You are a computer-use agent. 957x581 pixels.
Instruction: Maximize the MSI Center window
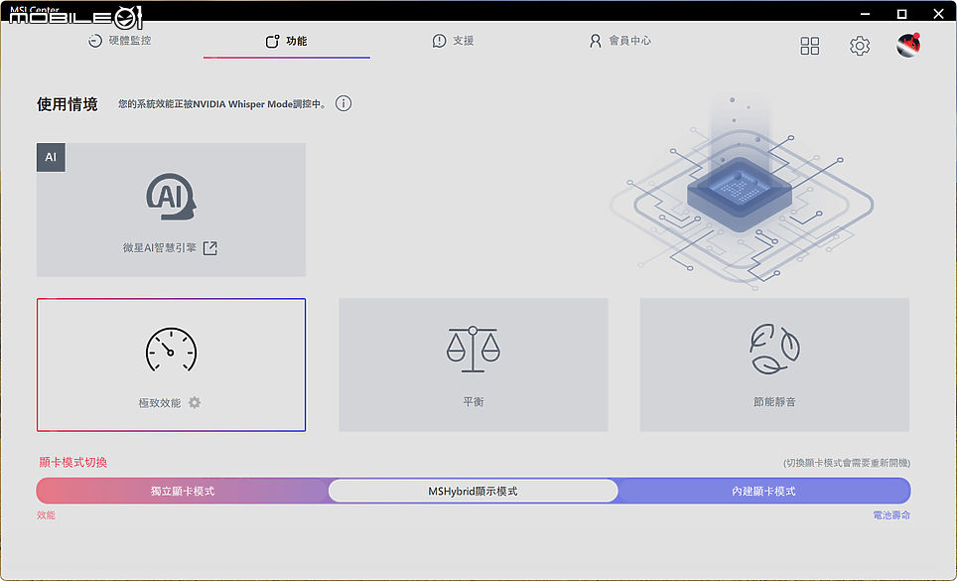pyautogui.click(x=901, y=14)
